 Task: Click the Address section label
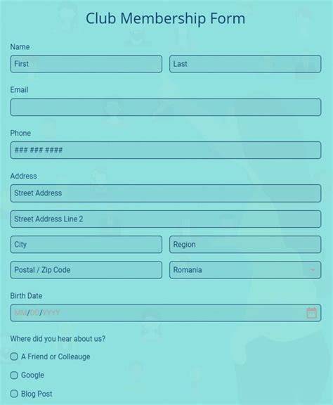(23, 176)
